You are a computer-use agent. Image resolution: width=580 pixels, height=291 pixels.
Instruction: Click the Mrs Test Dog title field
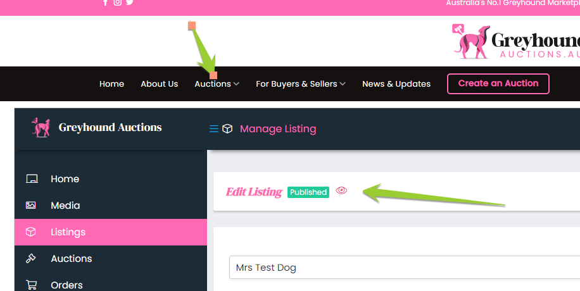[405, 268]
